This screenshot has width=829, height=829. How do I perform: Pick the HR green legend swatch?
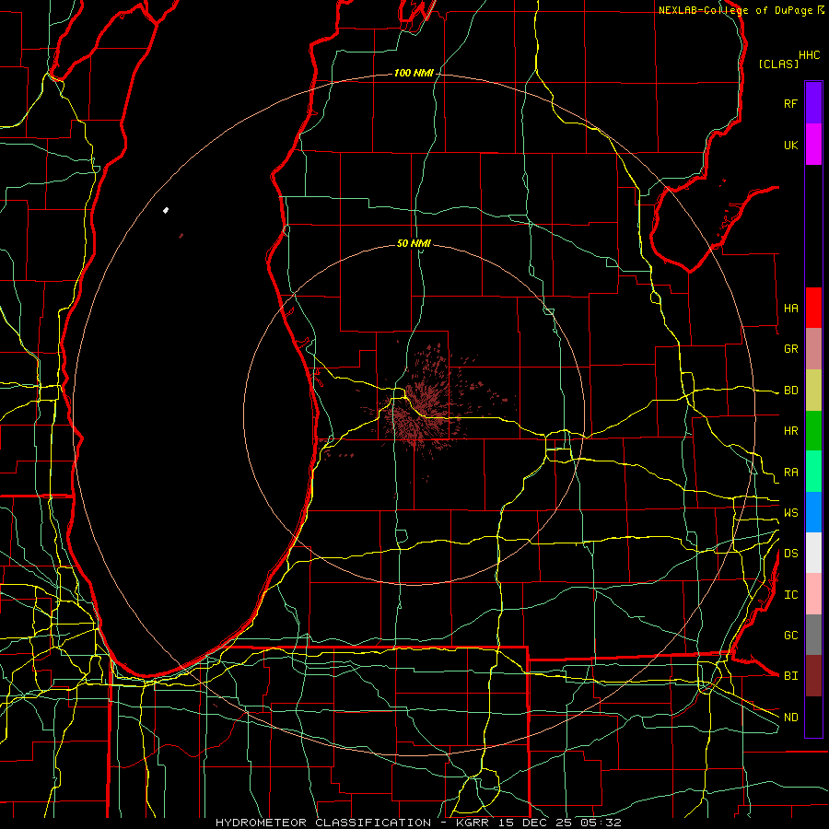[813, 430]
